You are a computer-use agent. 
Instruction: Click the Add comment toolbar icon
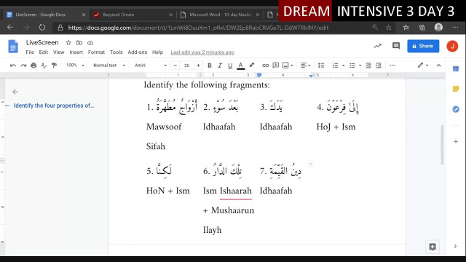click(x=276, y=65)
